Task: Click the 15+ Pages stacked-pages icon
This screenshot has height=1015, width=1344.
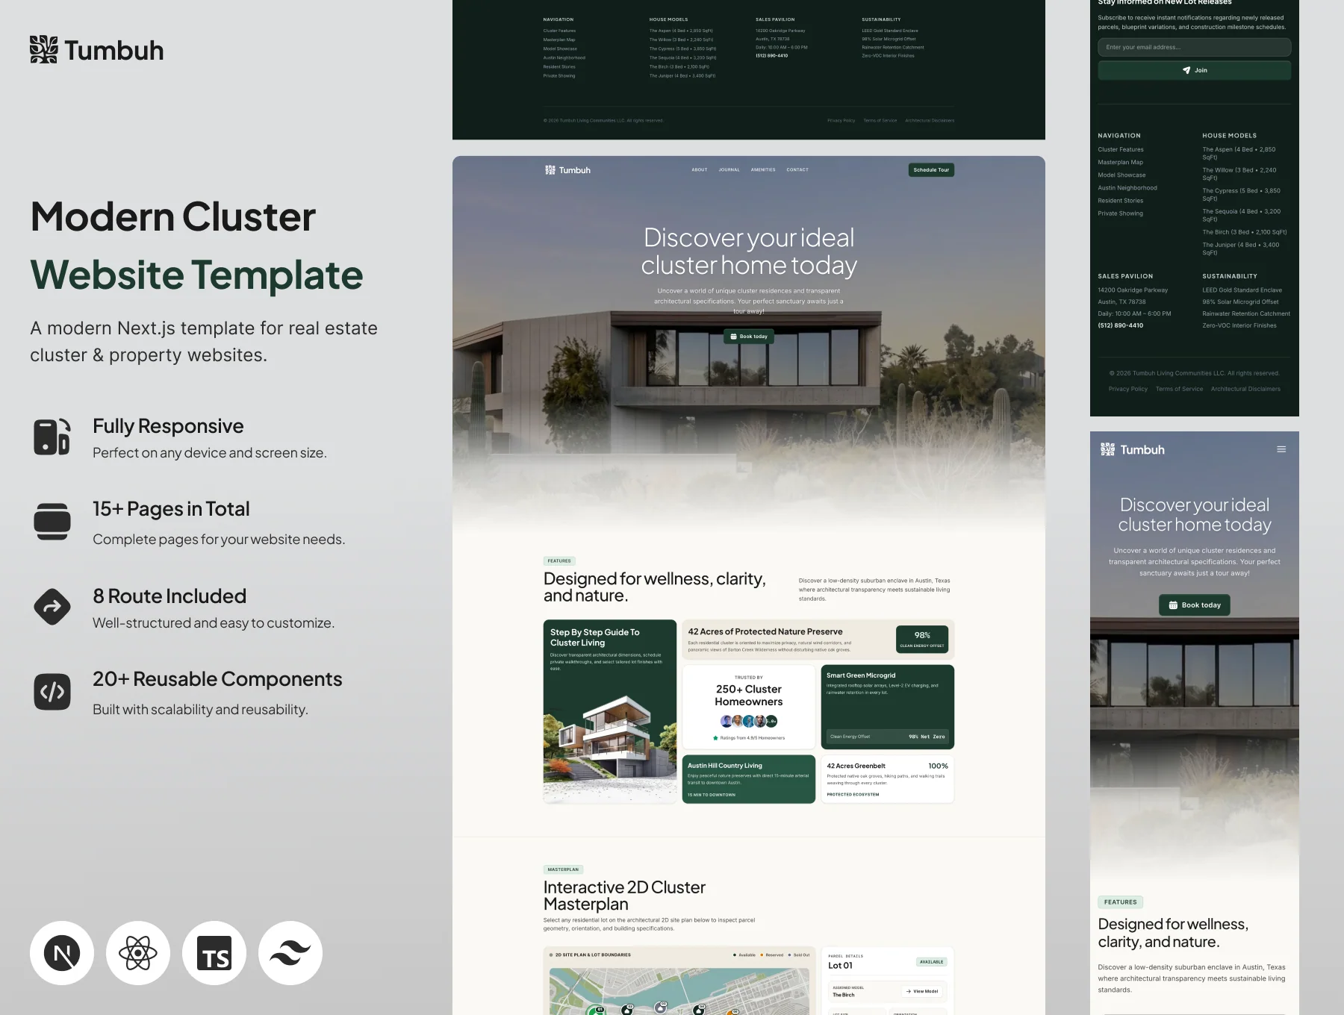Action: click(52, 522)
